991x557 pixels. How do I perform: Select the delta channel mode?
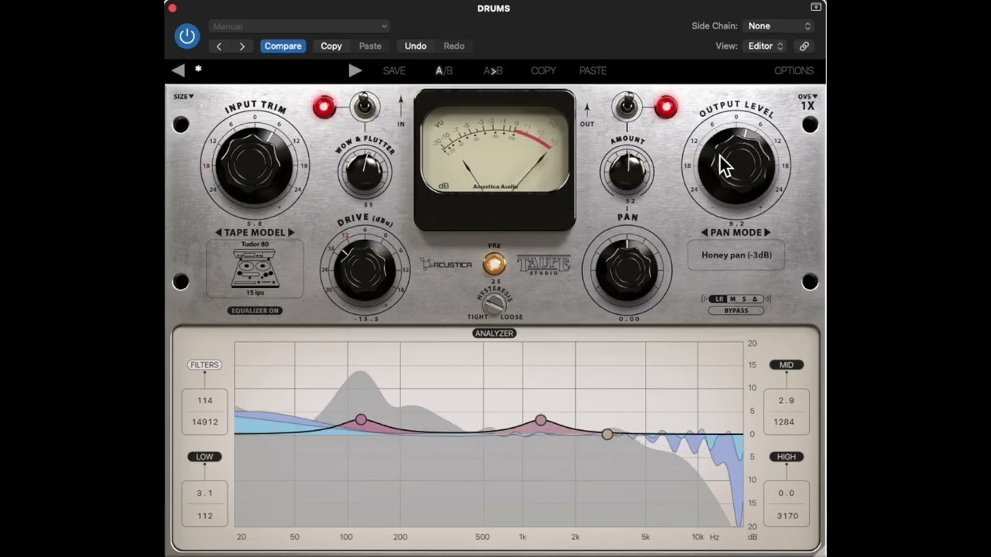[x=755, y=299]
